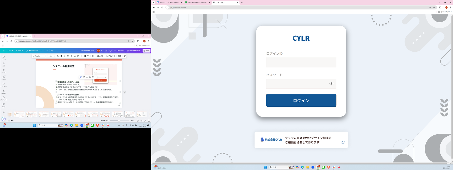The height and width of the screenshot is (170, 453).
Task: Toggle uppercase aA formatting
Action: [75, 56]
